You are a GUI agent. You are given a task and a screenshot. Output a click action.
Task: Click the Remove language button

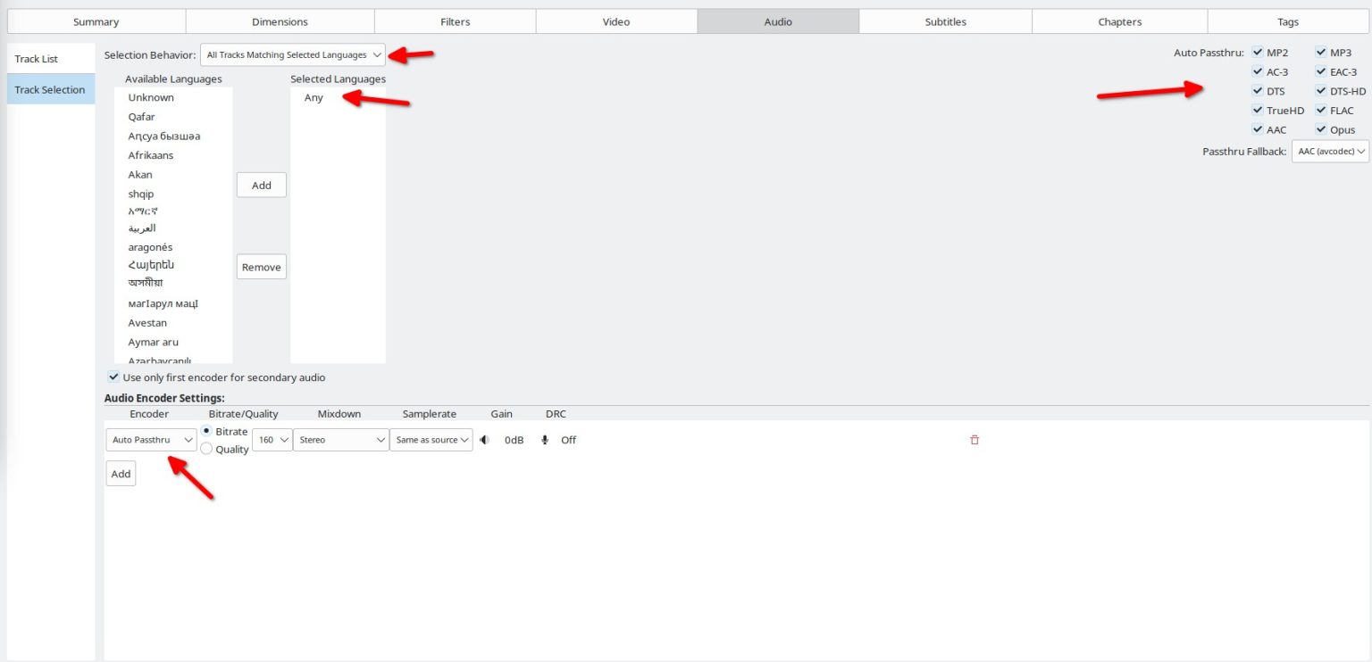[262, 267]
